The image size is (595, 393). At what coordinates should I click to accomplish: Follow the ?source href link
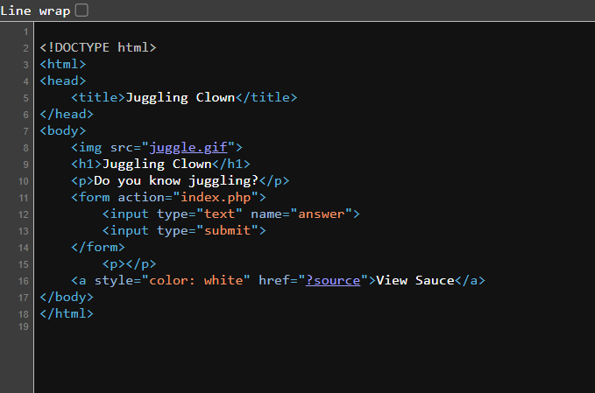click(332, 280)
